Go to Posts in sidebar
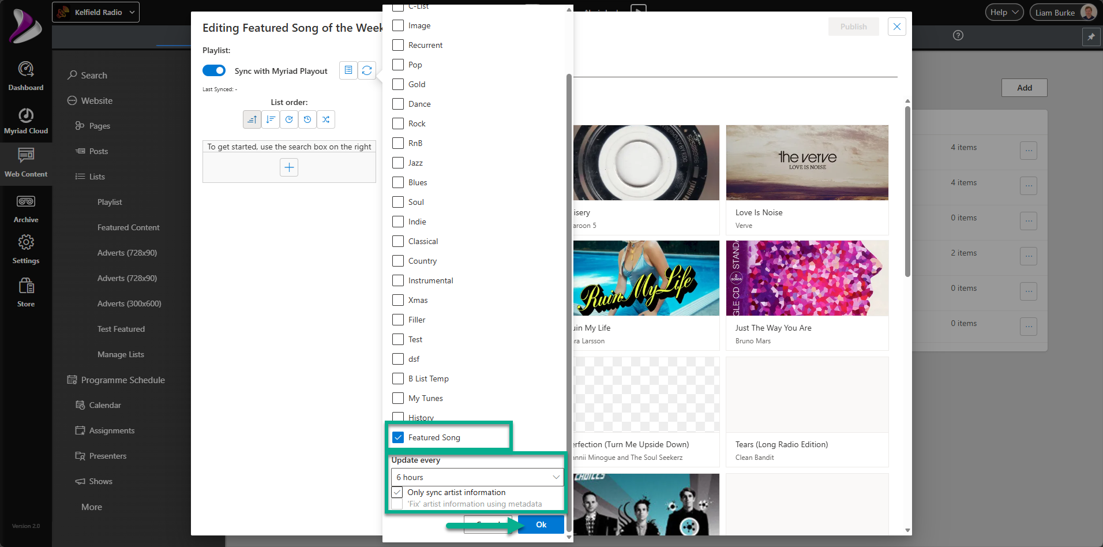1103x547 pixels. click(91, 151)
